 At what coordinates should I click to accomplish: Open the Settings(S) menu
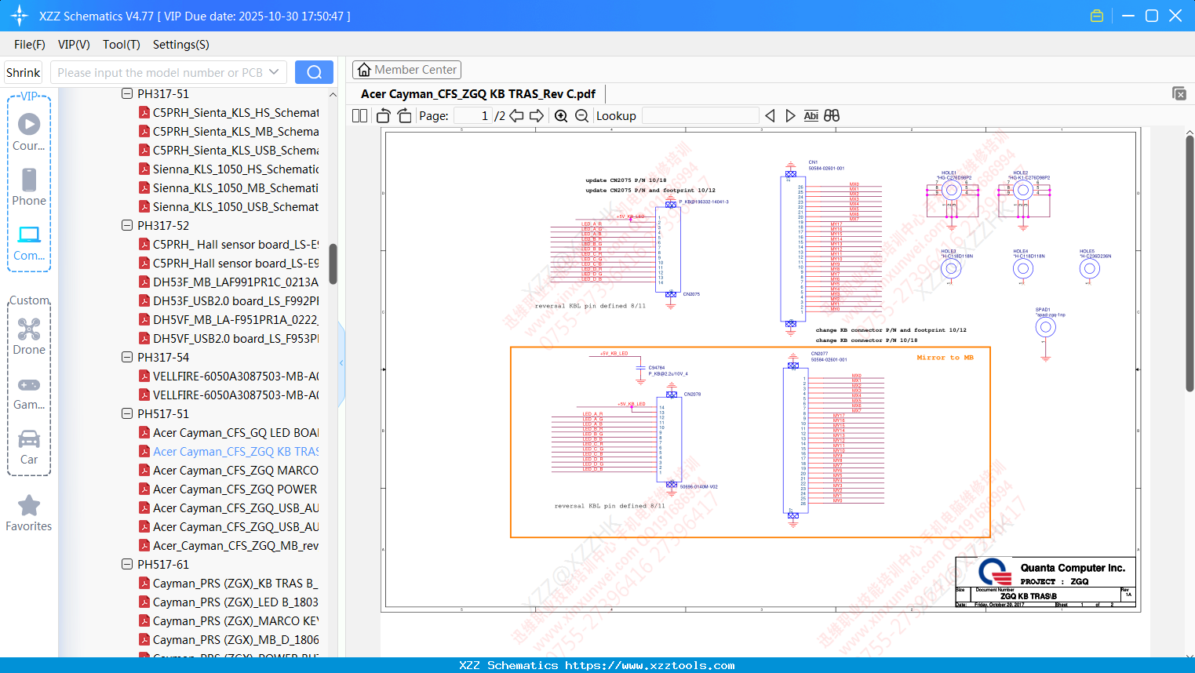[181, 45]
